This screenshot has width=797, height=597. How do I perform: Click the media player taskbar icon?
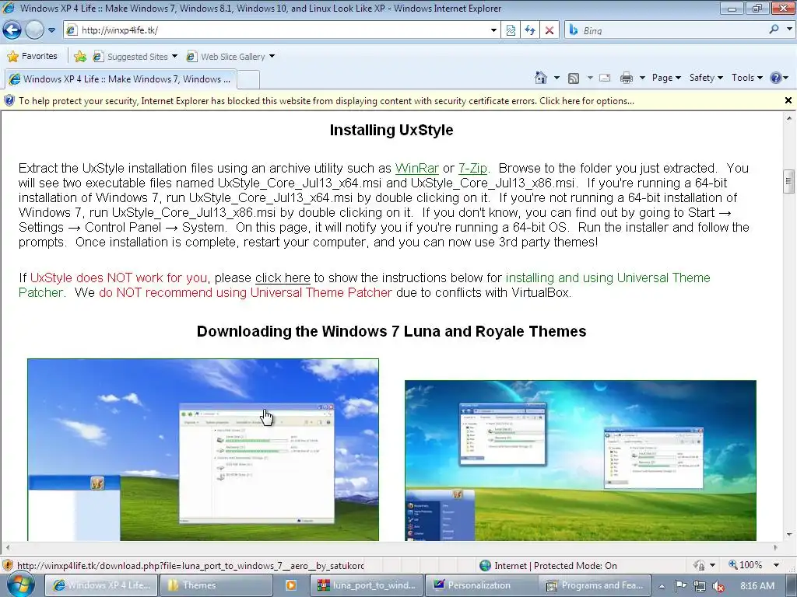pyautogui.click(x=291, y=585)
